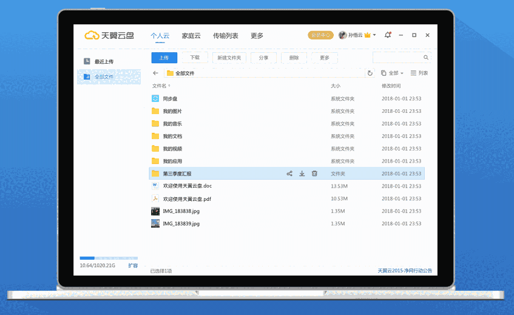The height and width of the screenshot is (315, 514).
Task: Click the 我的文档 folder icon
Action: 155,136
